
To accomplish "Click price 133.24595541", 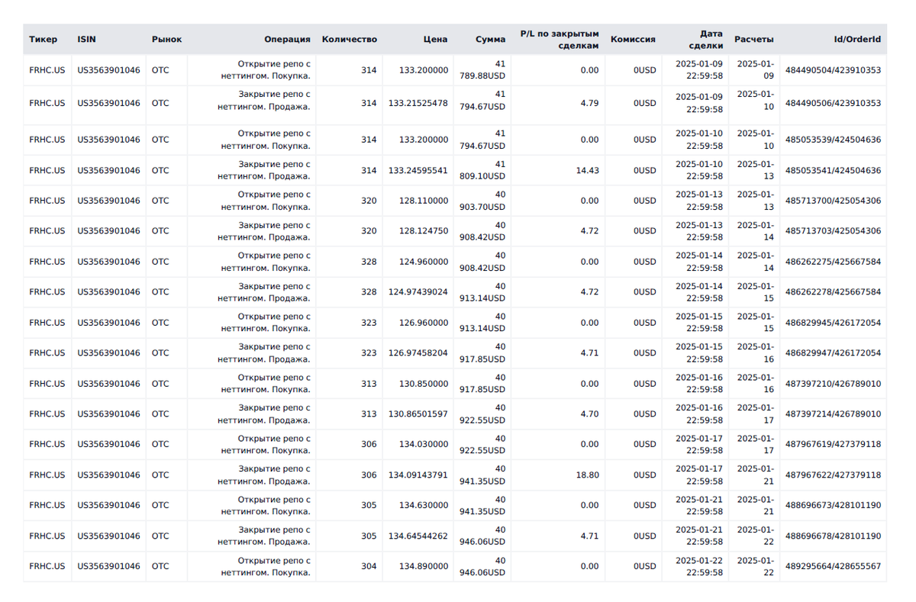I will (x=418, y=170).
